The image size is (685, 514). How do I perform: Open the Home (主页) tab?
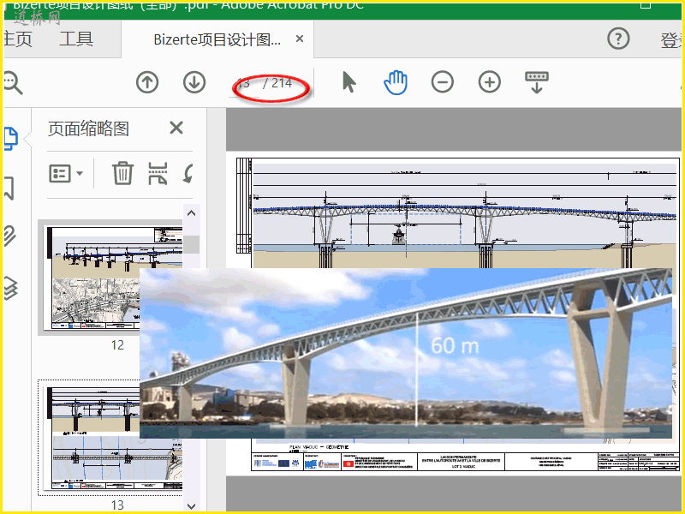[x=18, y=39]
